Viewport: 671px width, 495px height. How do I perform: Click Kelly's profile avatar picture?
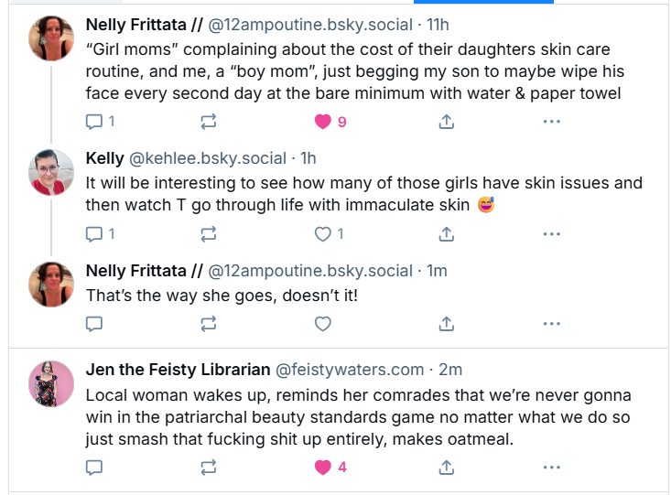(x=51, y=172)
